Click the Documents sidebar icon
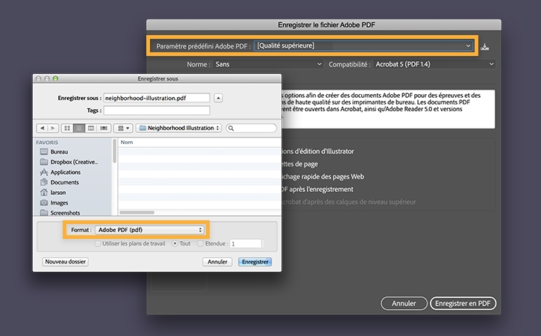This screenshot has width=541, height=336. [44, 182]
